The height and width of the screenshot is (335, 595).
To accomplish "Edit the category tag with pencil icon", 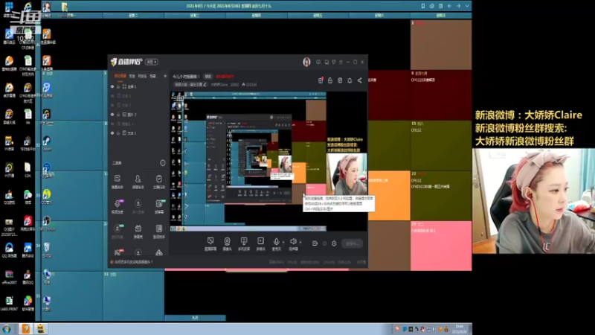I will pyautogui.click(x=190, y=84).
